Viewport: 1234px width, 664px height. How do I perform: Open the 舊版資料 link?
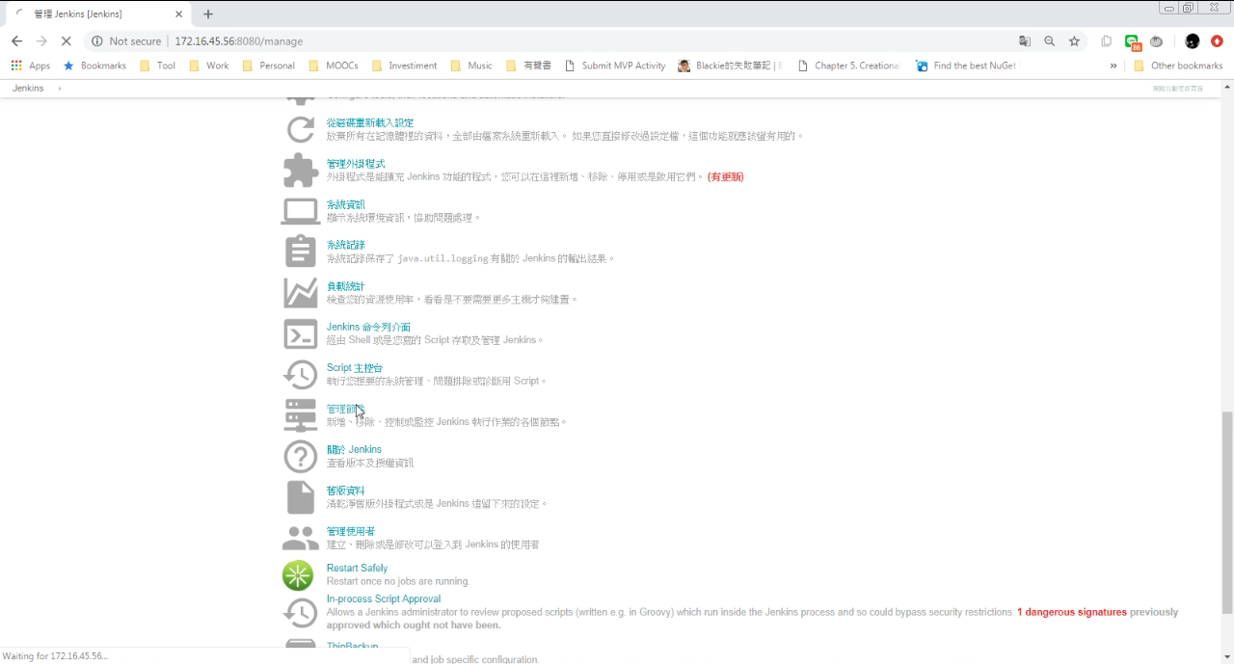(x=346, y=491)
